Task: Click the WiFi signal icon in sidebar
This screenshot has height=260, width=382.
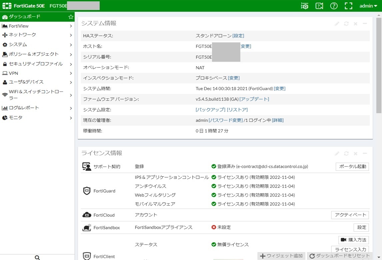Action: pos(5,95)
